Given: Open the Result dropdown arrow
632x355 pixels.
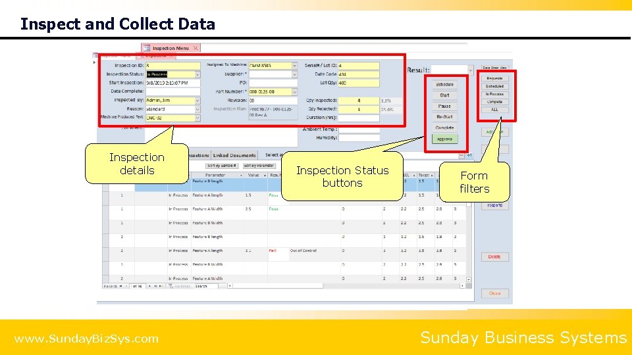Looking at the screenshot, I should (x=470, y=70).
